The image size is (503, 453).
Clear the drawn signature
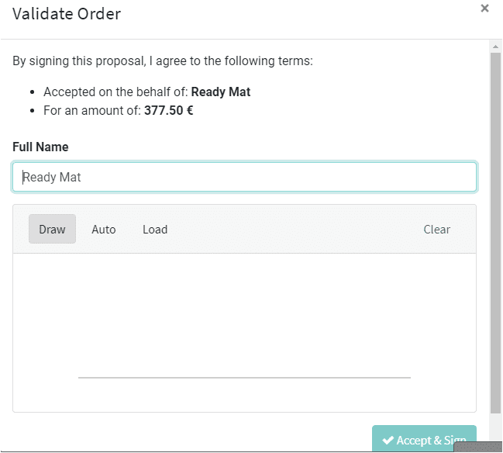click(x=436, y=230)
